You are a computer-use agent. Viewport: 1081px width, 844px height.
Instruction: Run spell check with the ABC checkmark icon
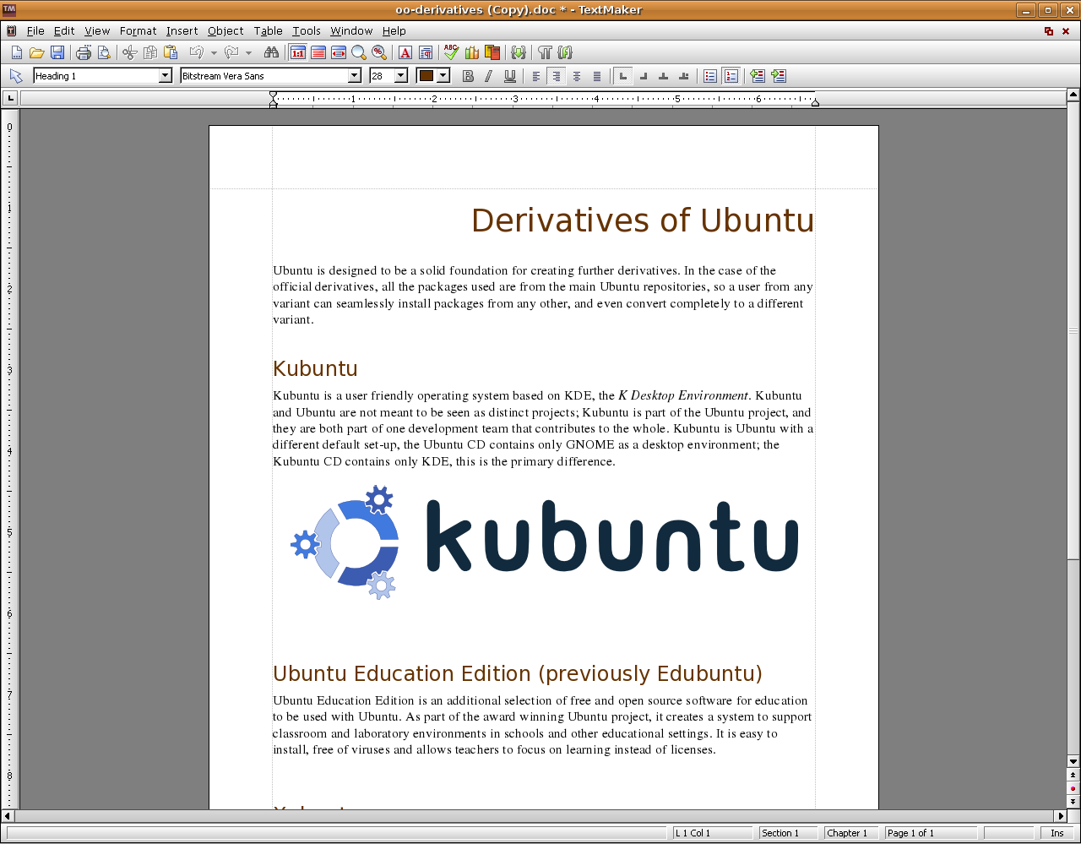point(451,52)
